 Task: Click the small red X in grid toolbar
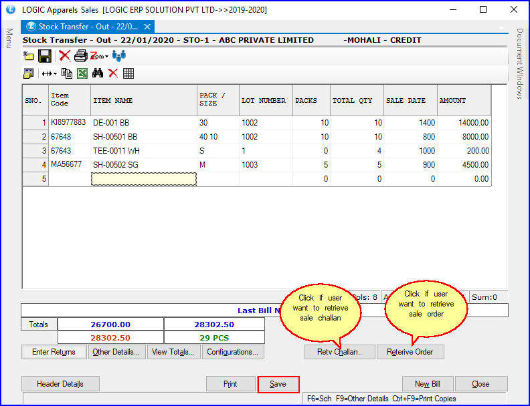coord(113,73)
